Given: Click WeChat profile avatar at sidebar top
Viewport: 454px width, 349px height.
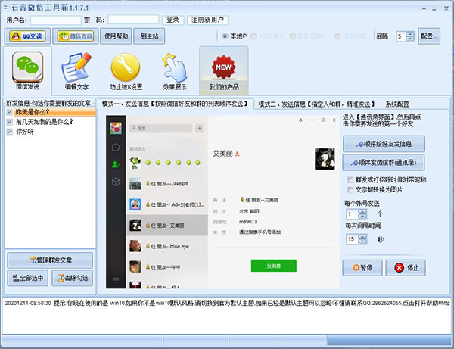Looking at the screenshot, I should (x=116, y=128).
